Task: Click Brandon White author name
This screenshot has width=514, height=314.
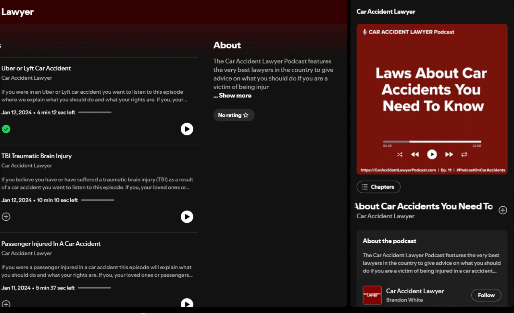Action: (404, 300)
